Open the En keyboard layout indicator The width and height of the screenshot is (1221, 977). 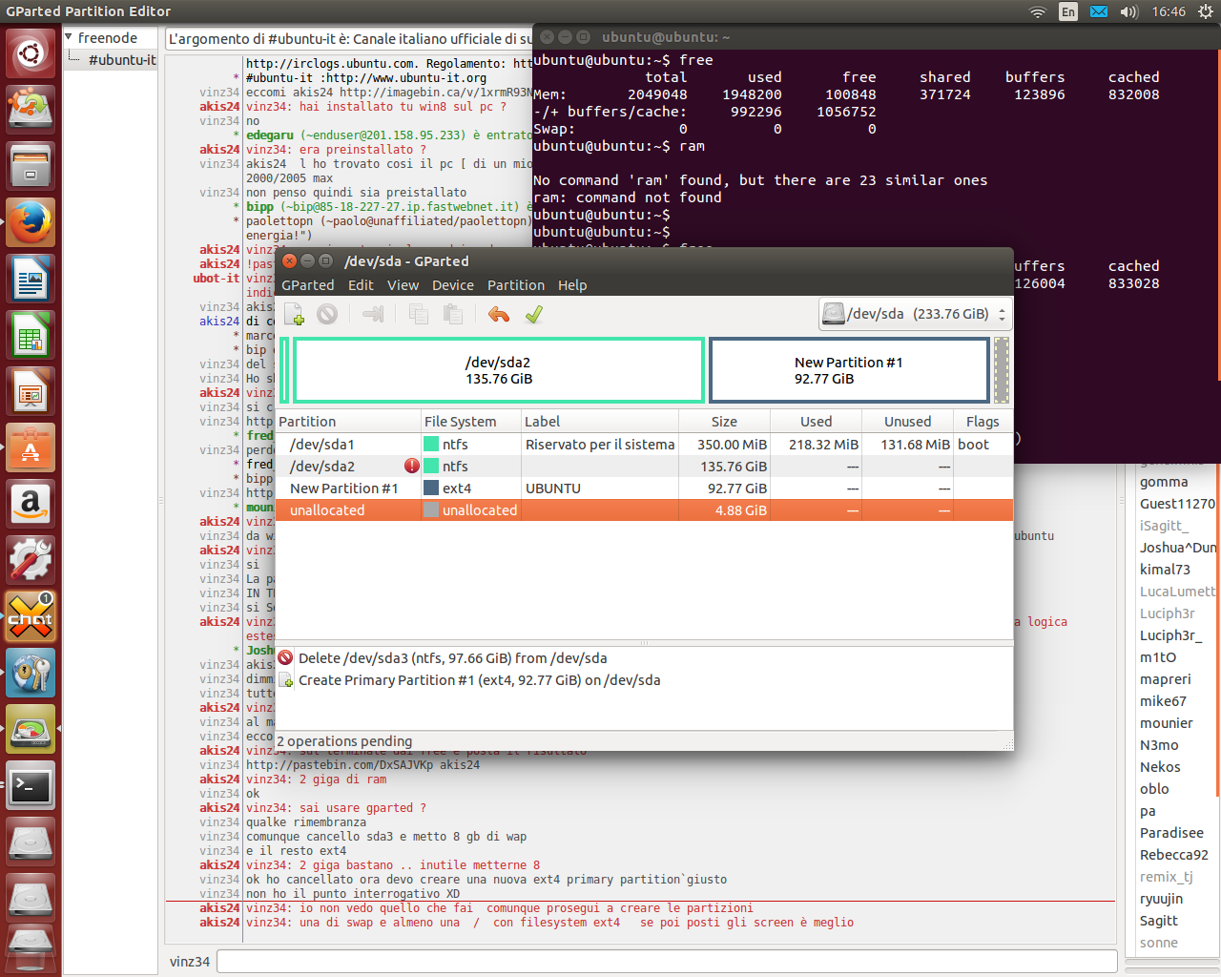coord(1068,11)
